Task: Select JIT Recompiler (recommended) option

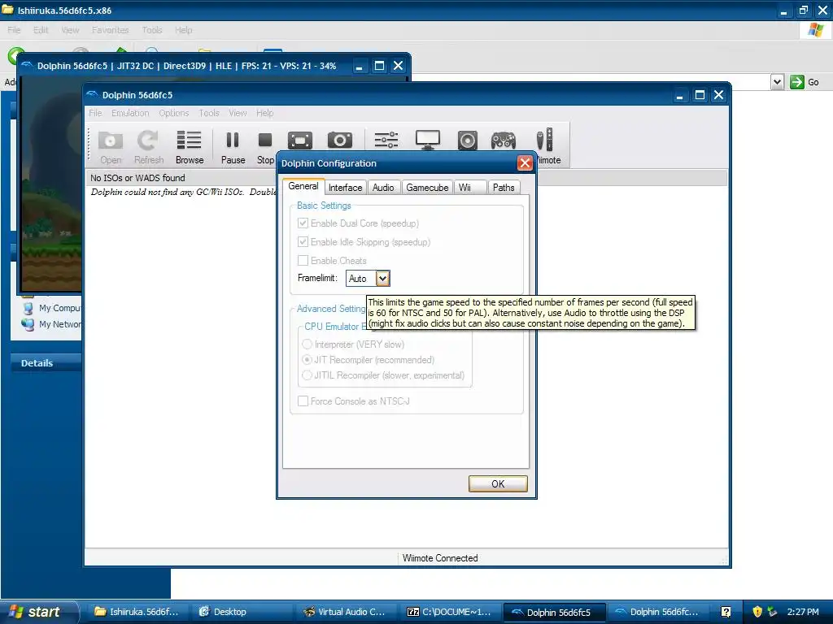Action: tap(307, 360)
